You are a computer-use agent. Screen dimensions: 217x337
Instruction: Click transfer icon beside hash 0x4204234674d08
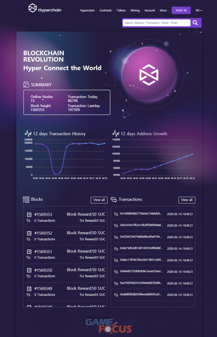click(x=116, y=237)
